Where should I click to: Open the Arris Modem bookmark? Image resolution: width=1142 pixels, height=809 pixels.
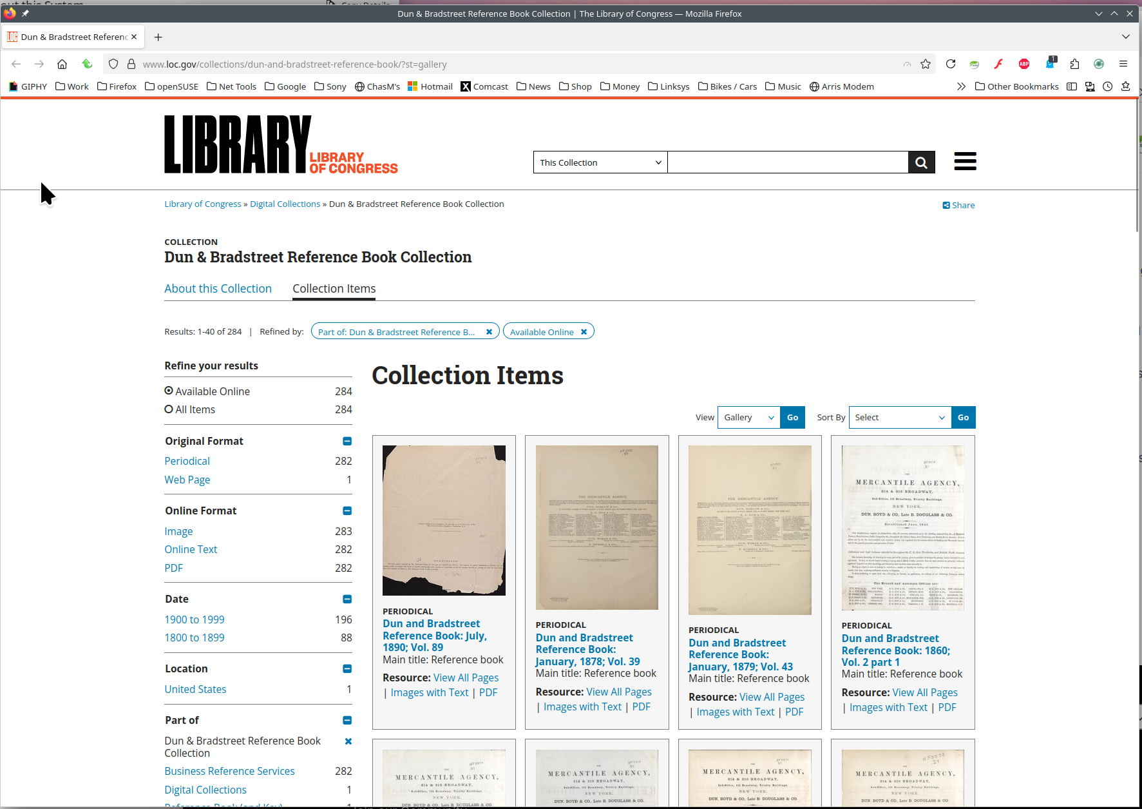pyautogui.click(x=842, y=86)
